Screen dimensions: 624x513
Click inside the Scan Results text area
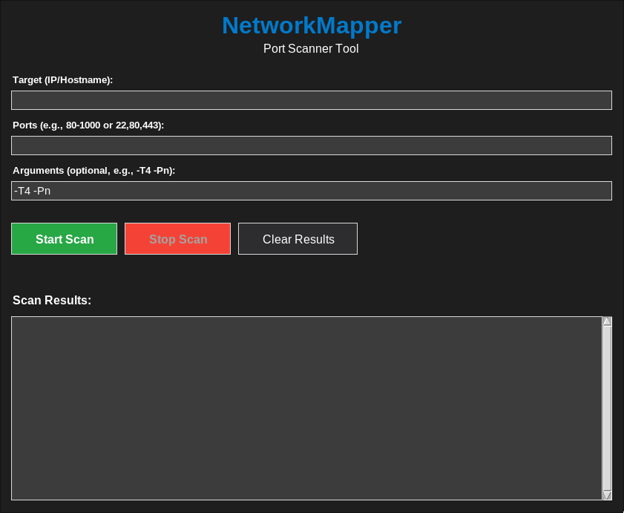coord(306,408)
